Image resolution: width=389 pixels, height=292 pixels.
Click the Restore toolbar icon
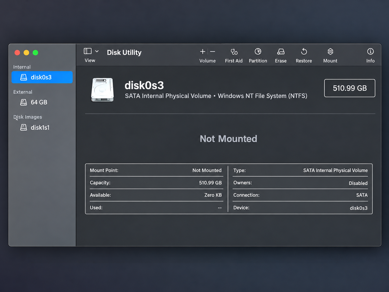point(304,51)
